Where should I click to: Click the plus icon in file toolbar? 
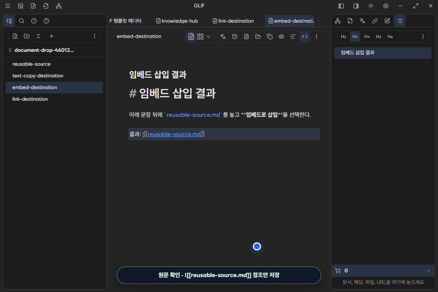pos(51,36)
